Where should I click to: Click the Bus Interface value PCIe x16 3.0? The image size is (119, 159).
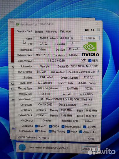tap(81, 72)
